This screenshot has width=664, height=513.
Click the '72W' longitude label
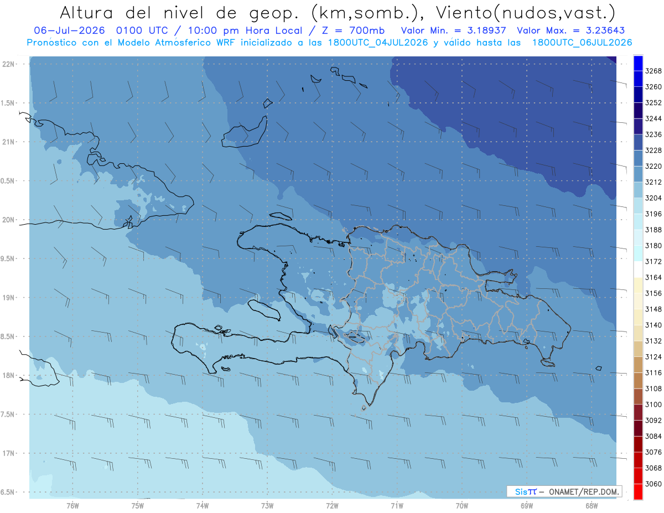click(332, 506)
